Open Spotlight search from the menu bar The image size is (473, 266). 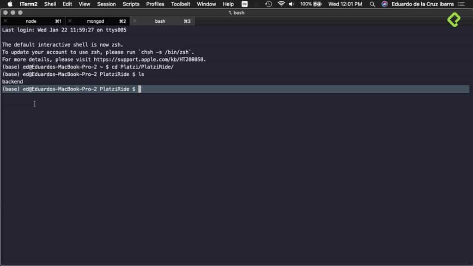[x=372, y=5]
